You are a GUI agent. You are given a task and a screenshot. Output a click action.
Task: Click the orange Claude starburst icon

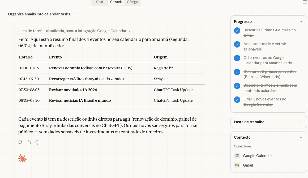[22, 159]
